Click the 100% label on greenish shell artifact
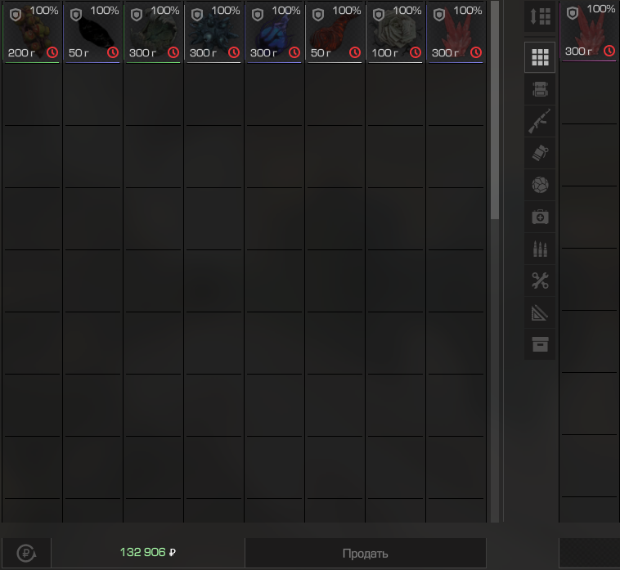Viewport: 620px width, 570px height. (x=165, y=11)
